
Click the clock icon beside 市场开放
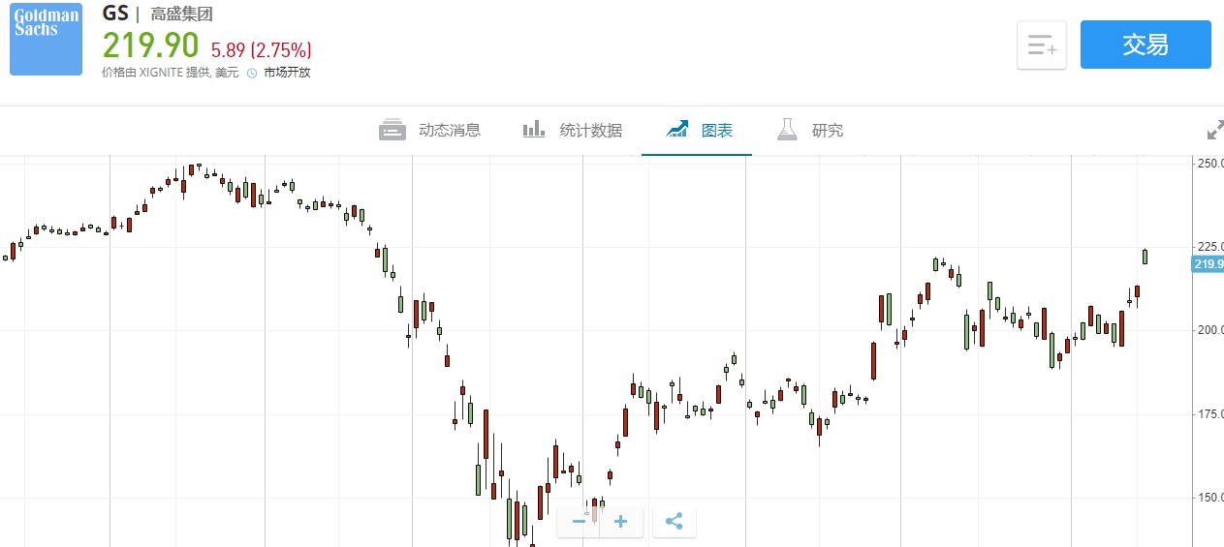pos(252,73)
